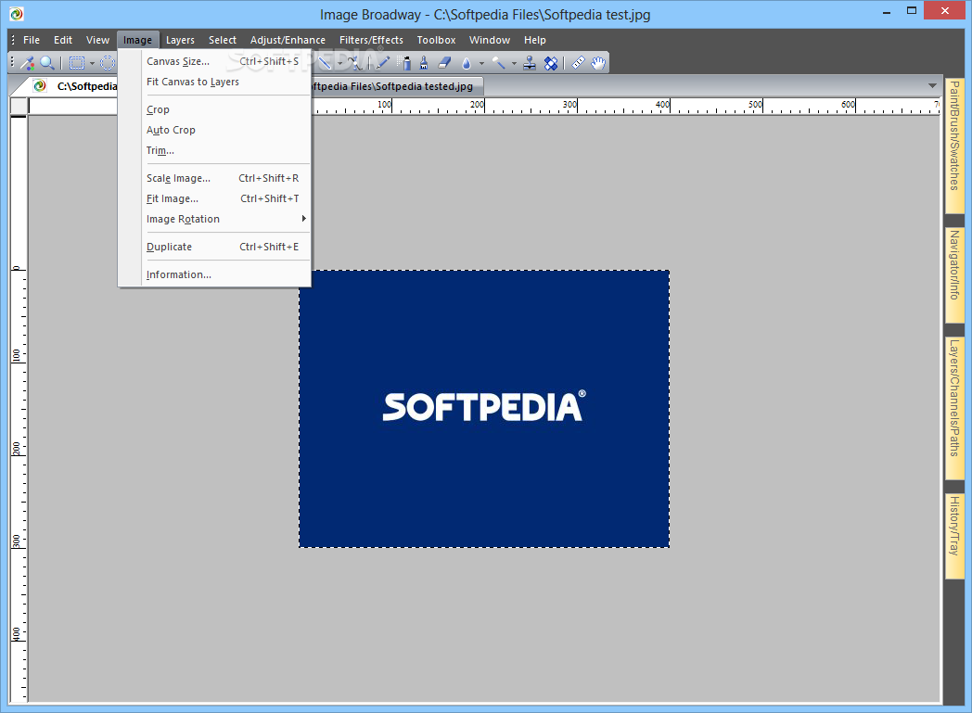Select the line drawing tool
The height and width of the screenshot is (713, 972).
(325, 62)
